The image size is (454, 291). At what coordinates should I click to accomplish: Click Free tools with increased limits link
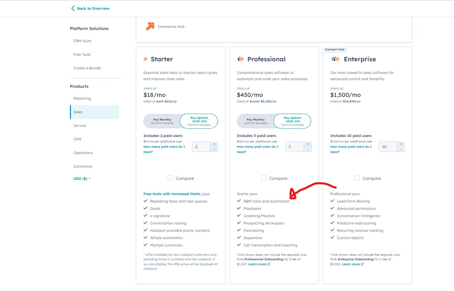[x=171, y=193]
